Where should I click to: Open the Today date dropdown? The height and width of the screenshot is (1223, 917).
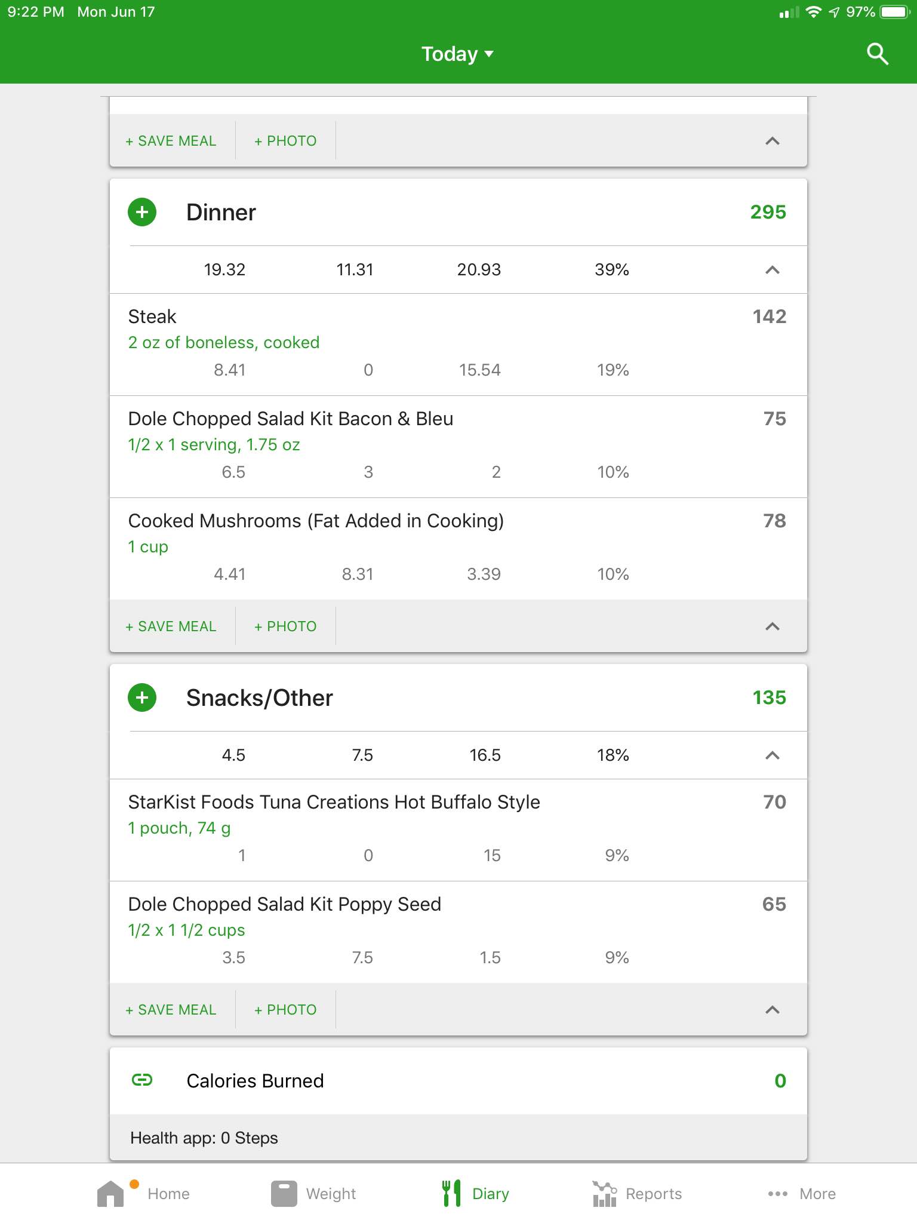pos(458,54)
